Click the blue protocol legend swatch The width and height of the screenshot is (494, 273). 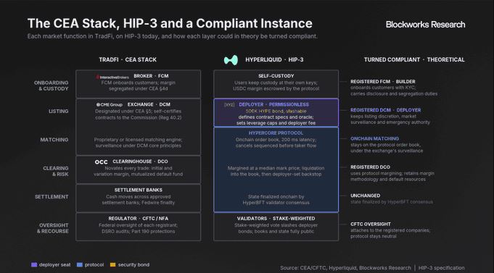point(80,265)
